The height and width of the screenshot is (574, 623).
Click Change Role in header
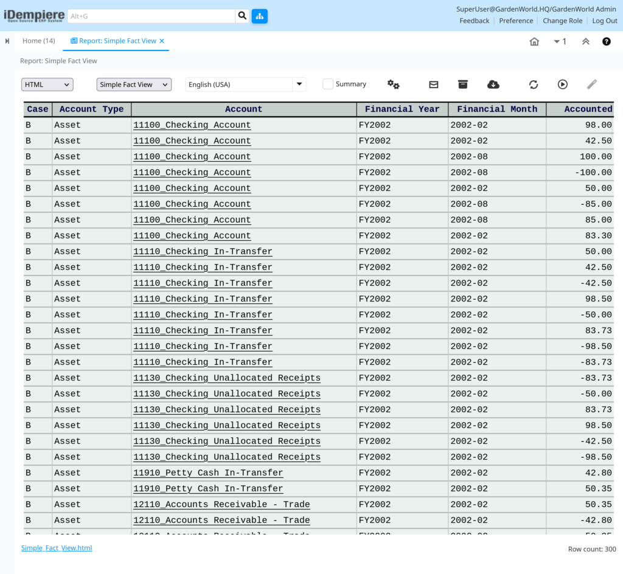[x=562, y=21]
